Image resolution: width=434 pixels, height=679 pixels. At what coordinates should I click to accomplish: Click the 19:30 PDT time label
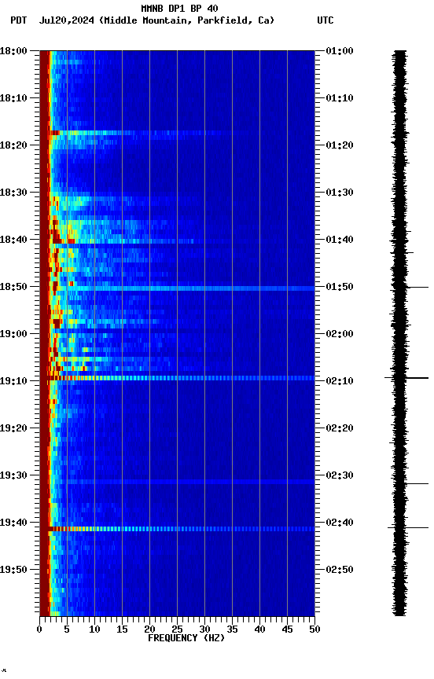(13, 476)
